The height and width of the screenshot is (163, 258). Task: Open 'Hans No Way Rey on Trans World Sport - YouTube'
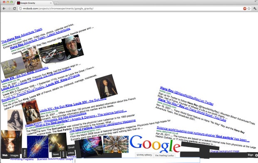[192, 110]
